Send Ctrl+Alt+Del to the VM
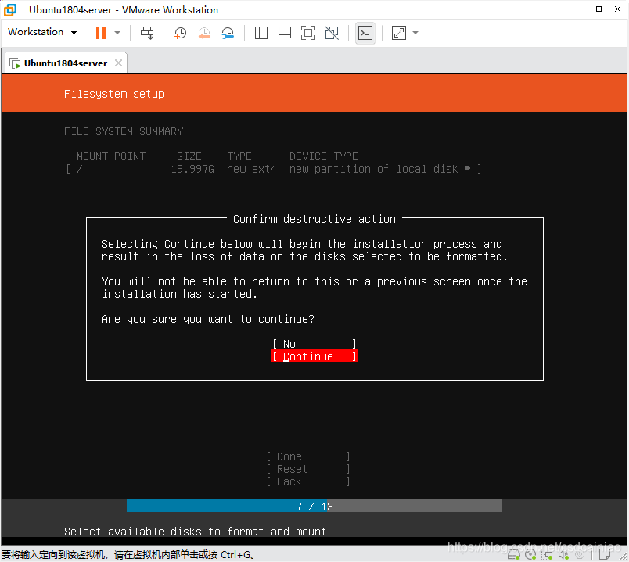 147,33
